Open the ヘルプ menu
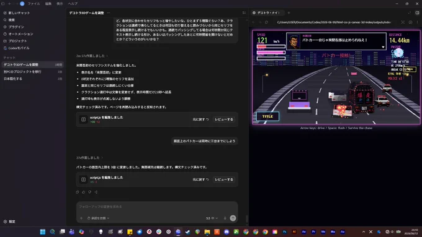The height and width of the screenshot is (237, 422). (73, 4)
